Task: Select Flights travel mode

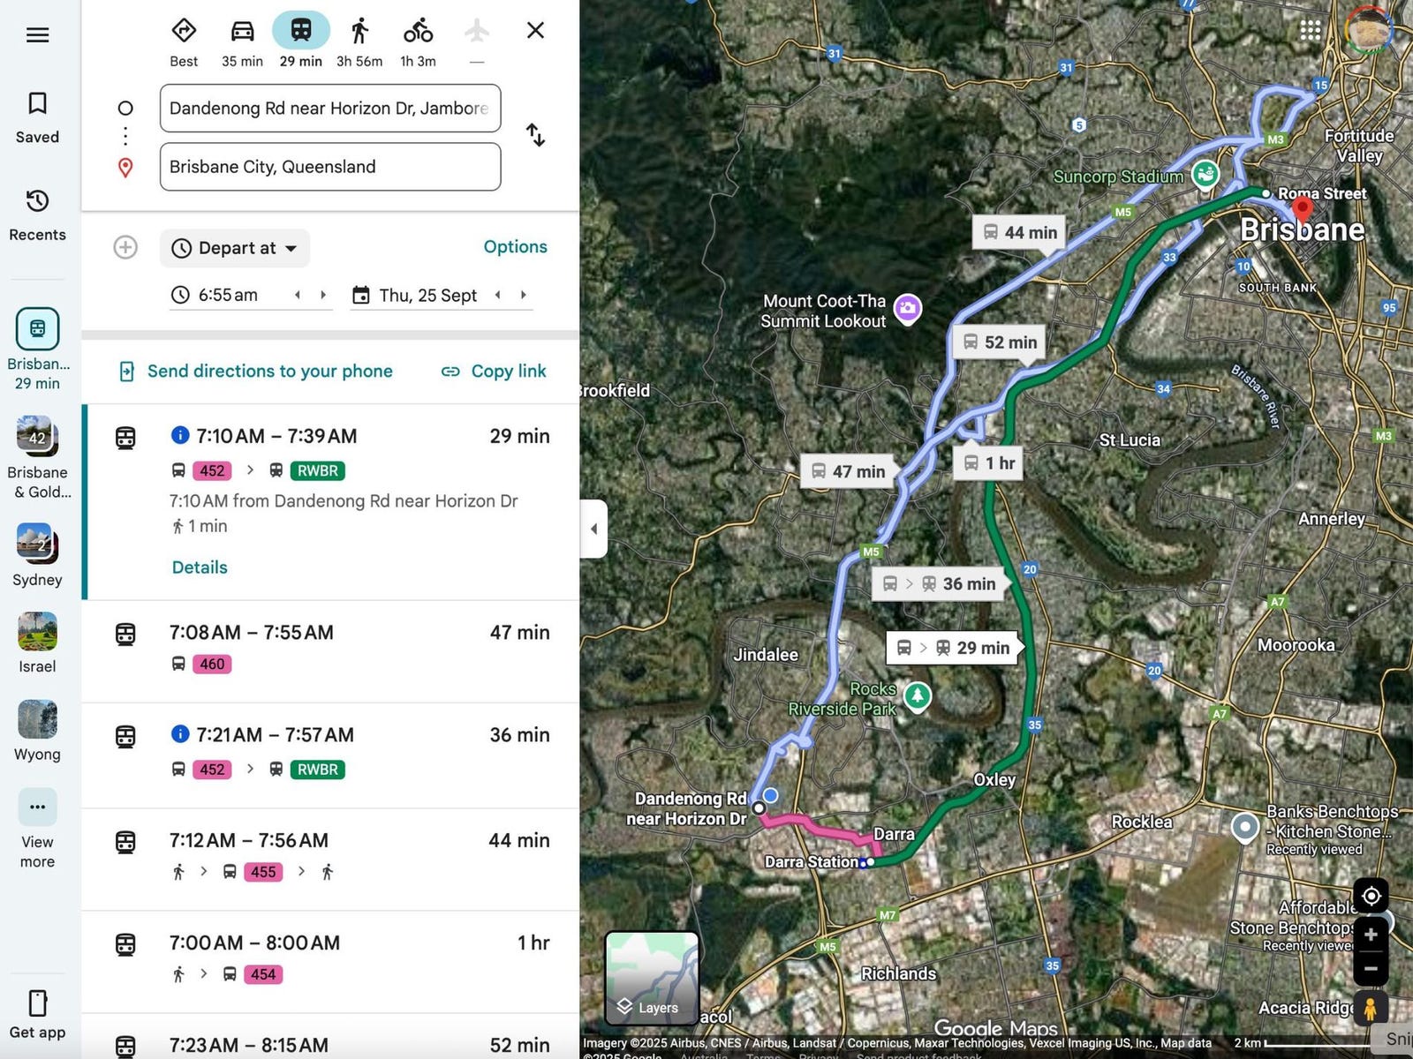Action: tap(477, 41)
